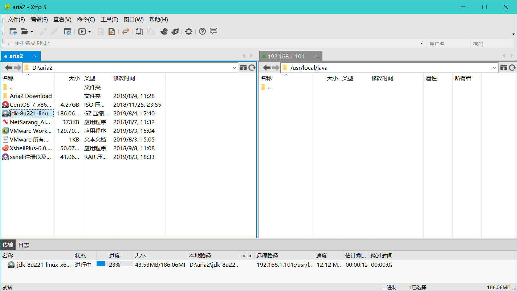Open the 文件(F) menu
The height and width of the screenshot is (291, 517).
pyautogui.click(x=16, y=20)
